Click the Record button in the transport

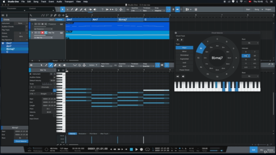(x=141, y=149)
